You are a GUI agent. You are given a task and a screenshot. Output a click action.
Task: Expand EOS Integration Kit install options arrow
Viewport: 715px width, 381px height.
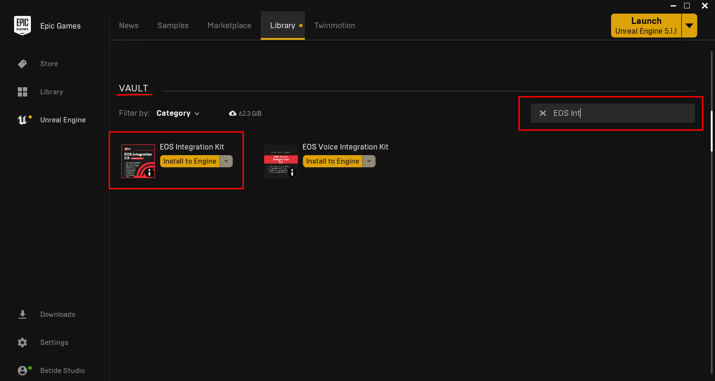pyautogui.click(x=226, y=161)
